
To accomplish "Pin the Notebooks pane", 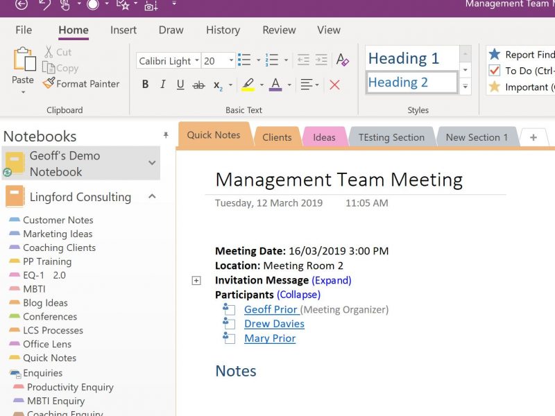I will tap(166, 135).
